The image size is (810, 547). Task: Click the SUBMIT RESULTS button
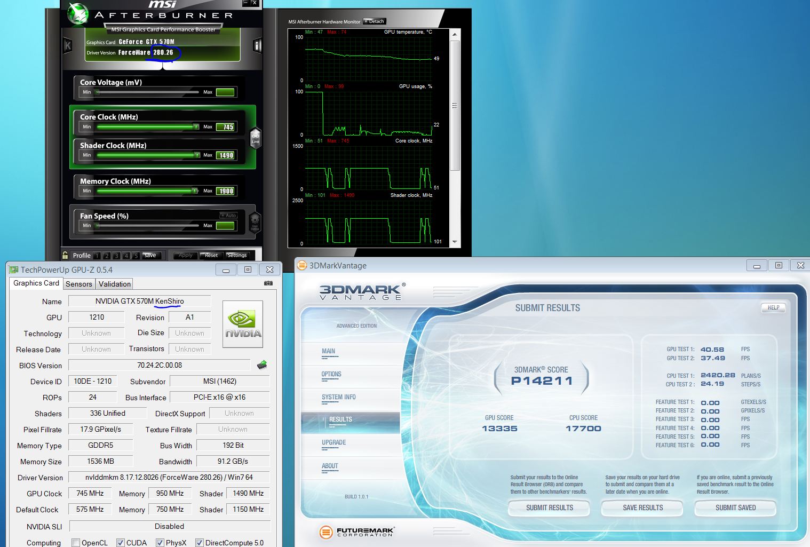click(x=549, y=508)
